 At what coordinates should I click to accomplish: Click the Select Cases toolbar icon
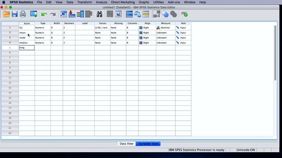pyautogui.click(x=146, y=14)
